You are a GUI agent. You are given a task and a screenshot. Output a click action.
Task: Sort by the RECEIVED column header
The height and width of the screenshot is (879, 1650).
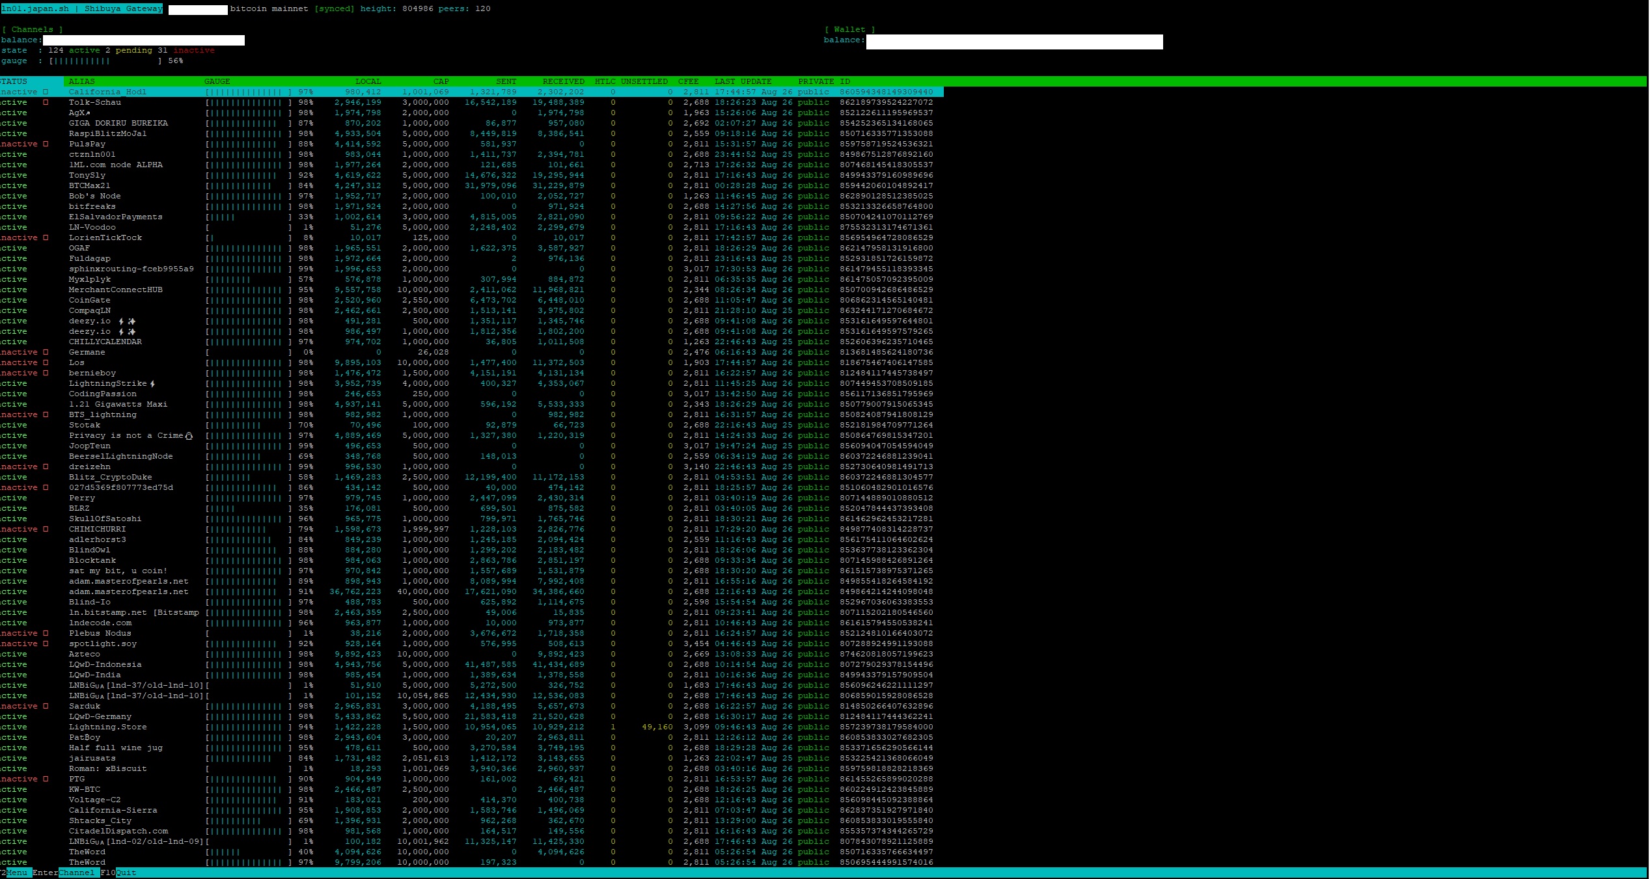pos(563,81)
